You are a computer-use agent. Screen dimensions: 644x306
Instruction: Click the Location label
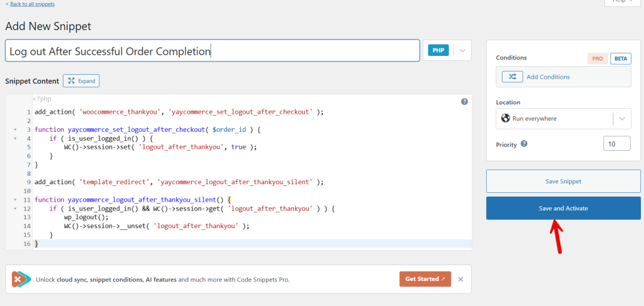coord(508,102)
